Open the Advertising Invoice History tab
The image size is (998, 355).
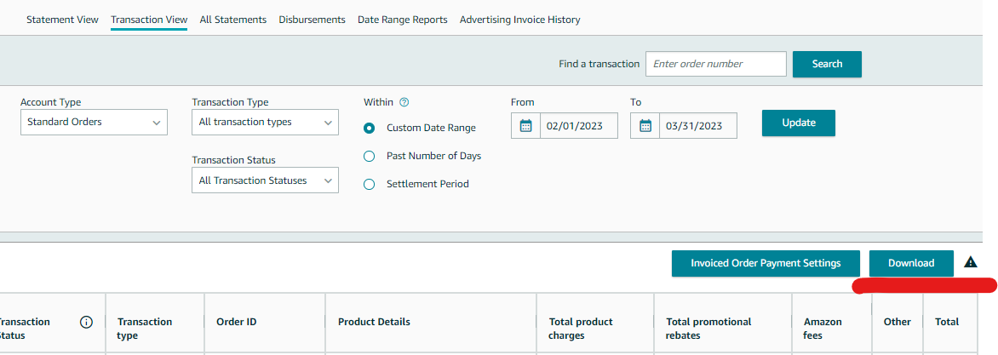point(519,20)
